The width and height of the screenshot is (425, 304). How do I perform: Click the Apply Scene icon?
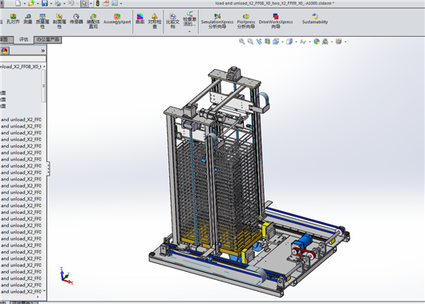325,42
